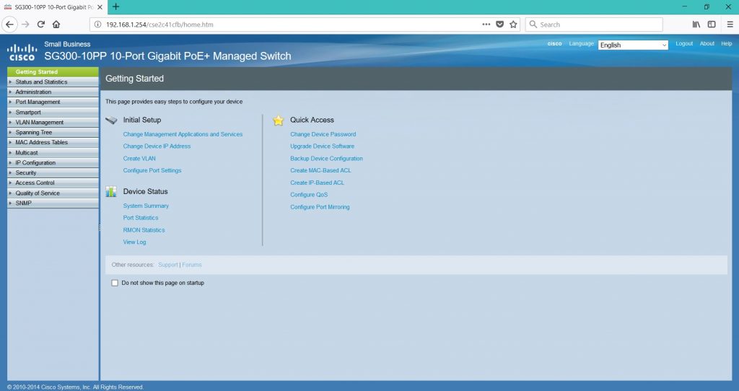Toggle the sidebar icon in the toolbar
Viewport: 739px width, 391px height.
712,25
